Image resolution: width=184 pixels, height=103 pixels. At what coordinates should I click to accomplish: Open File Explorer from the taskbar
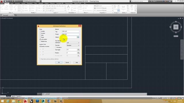[14, 101]
